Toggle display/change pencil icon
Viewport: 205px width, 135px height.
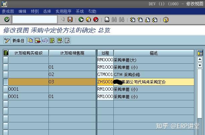7,41
